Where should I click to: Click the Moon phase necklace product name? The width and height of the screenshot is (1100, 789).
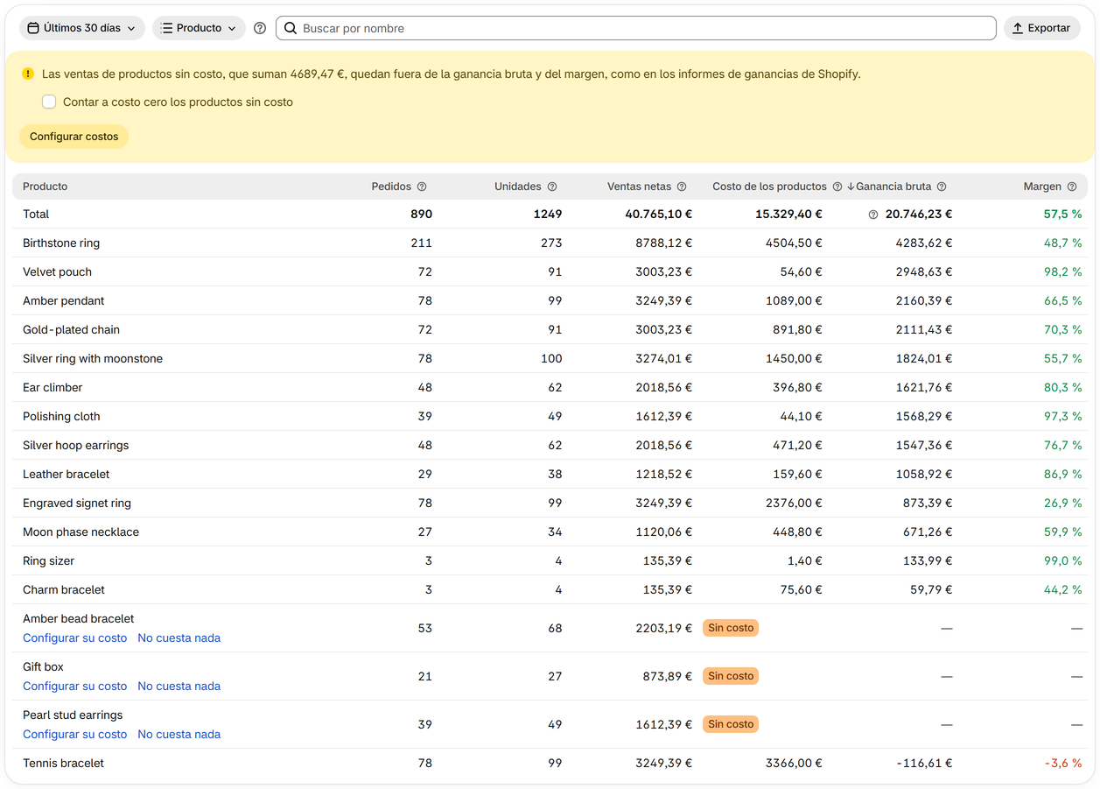[x=81, y=532]
